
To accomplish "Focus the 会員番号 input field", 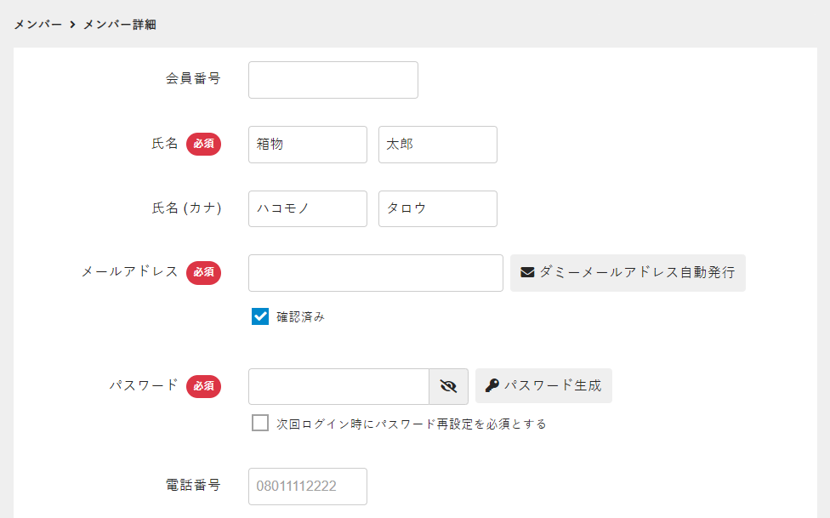I will click(x=333, y=80).
